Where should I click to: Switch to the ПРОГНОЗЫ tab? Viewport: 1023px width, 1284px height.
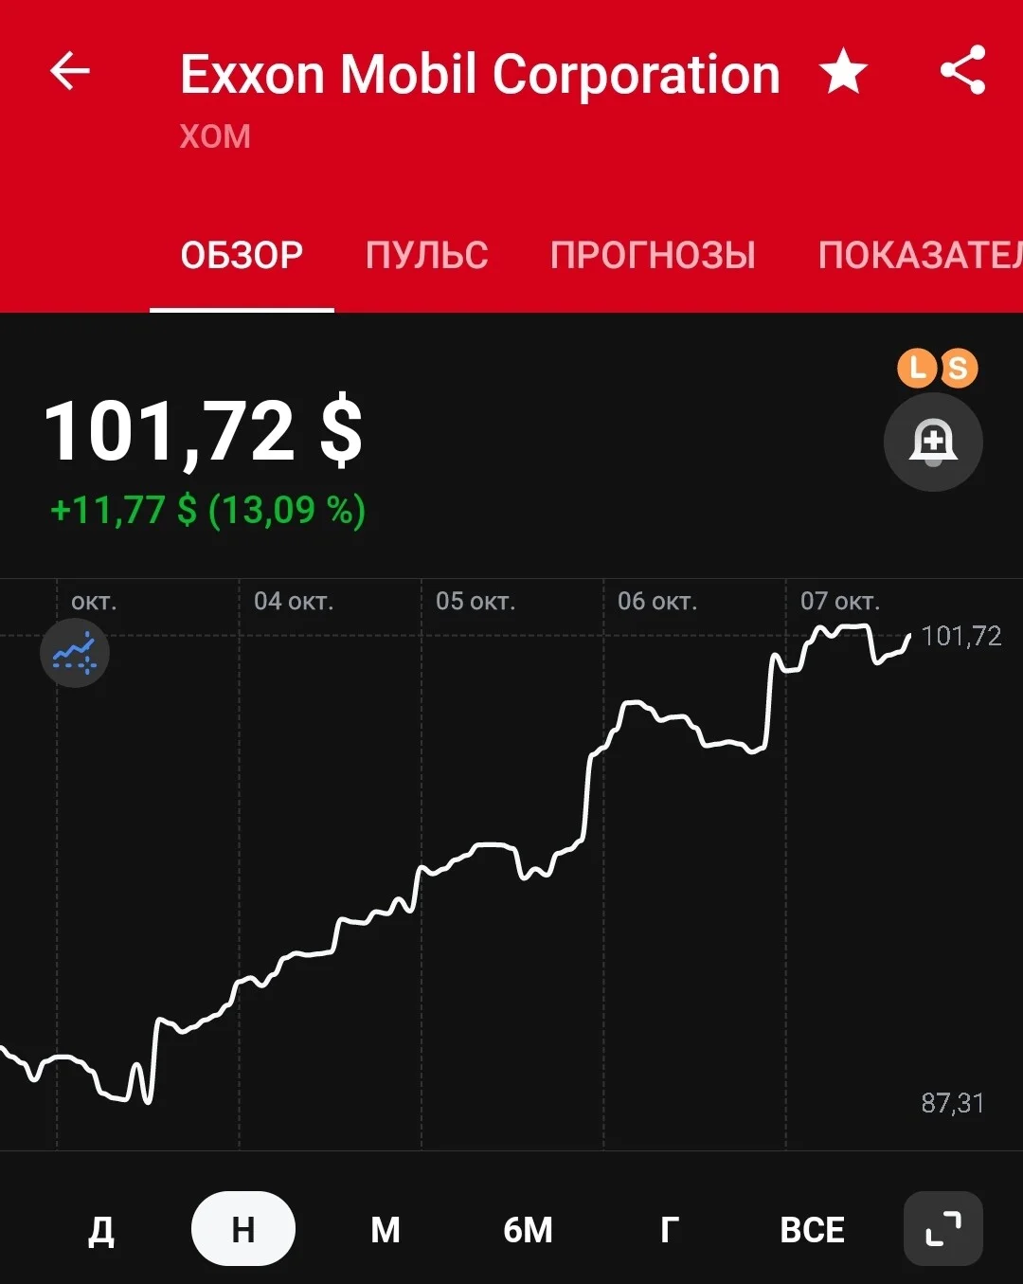pos(653,255)
